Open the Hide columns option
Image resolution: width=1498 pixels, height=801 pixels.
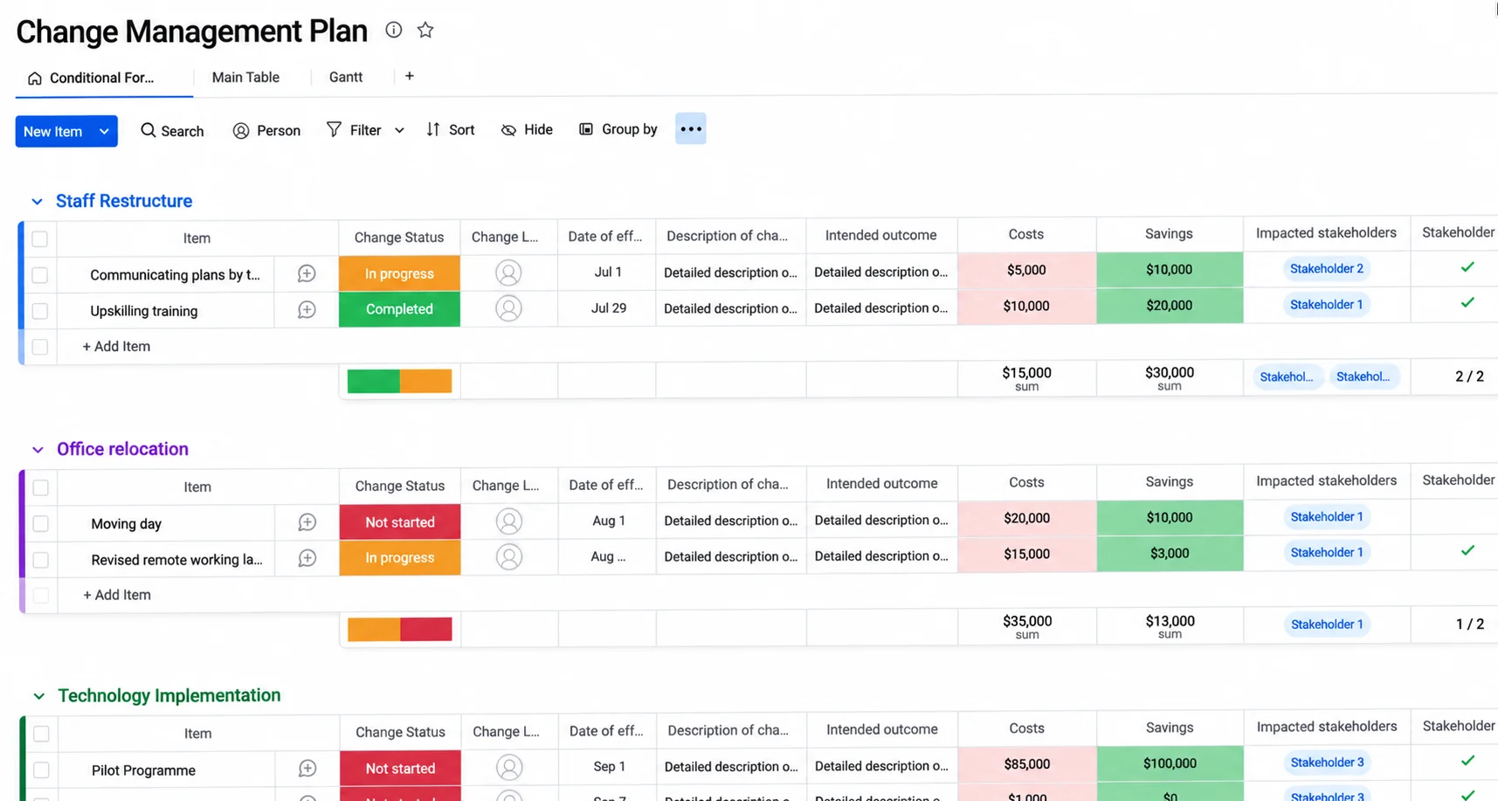pyautogui.click(x=527, y=130)
